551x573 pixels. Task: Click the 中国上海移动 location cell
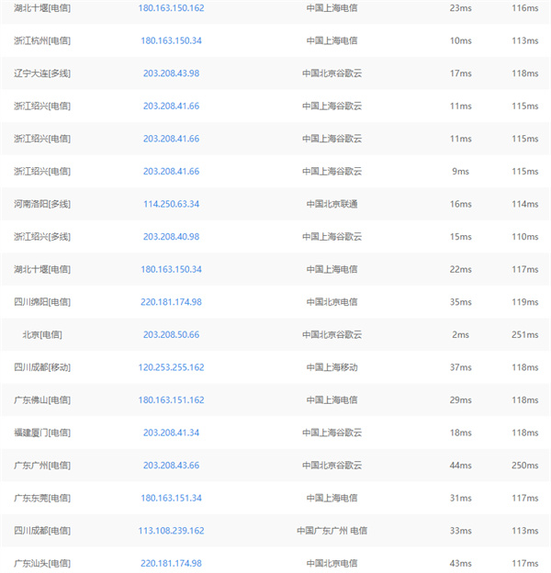[332, 367]
